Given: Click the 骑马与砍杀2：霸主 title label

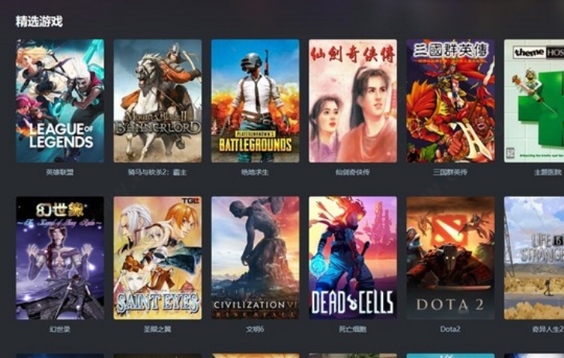Looking at the screenshot, I should tap(158, 172).
